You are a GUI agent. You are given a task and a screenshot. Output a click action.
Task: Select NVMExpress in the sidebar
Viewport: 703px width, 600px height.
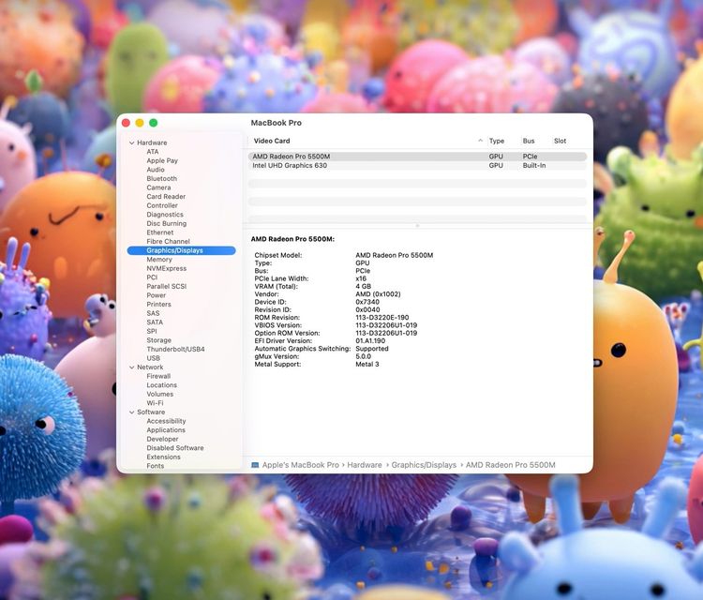pos(166,268)
